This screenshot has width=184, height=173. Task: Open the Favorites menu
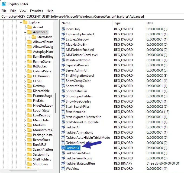click(x=36, y=11)
